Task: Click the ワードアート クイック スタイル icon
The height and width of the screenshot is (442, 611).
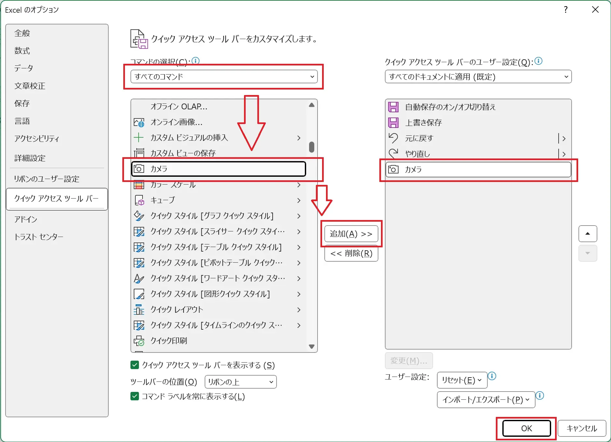Action: pyautogui.click(x=139, y=278)
